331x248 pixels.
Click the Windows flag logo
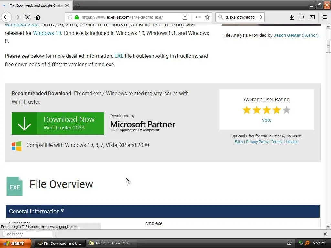(16, 146)
